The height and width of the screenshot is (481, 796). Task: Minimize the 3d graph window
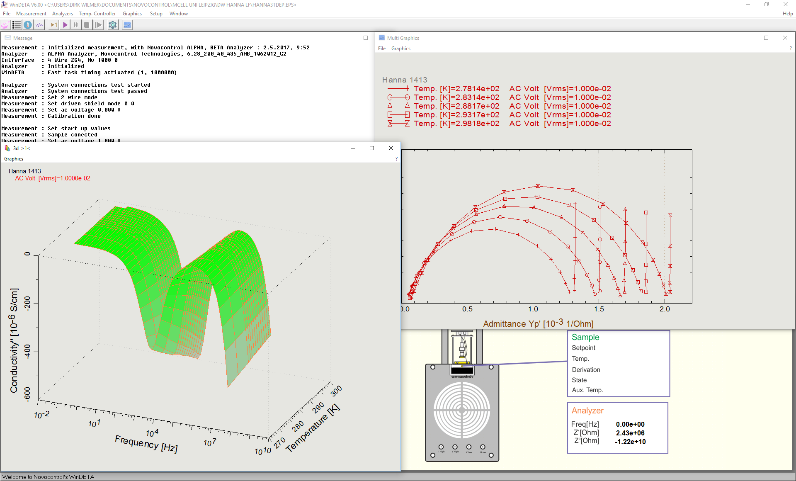(x=353, y=148)
